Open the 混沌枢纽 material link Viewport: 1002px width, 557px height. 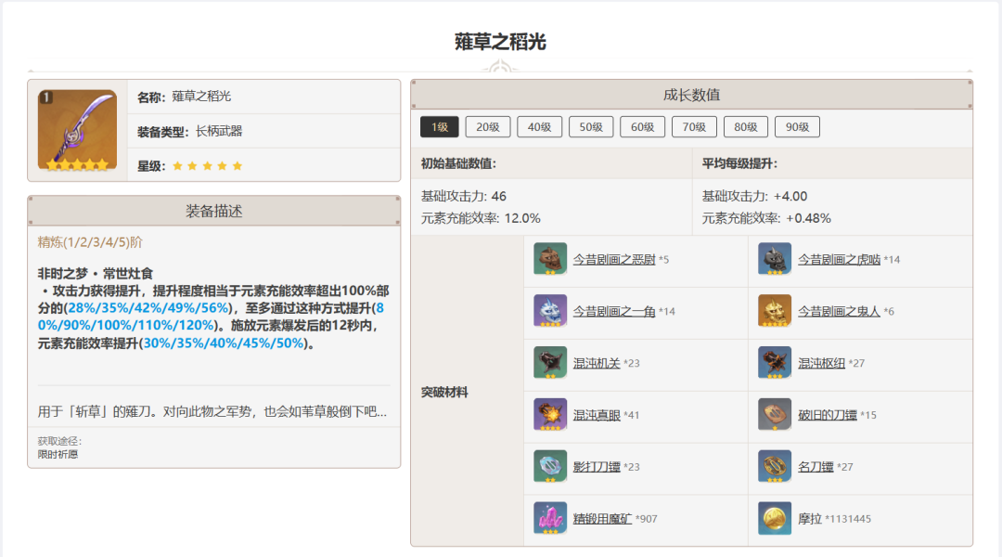click(822, 363)
